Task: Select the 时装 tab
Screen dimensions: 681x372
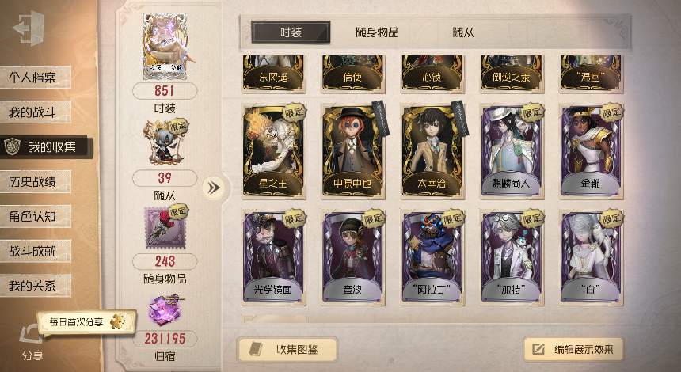Action: point(291,32)
